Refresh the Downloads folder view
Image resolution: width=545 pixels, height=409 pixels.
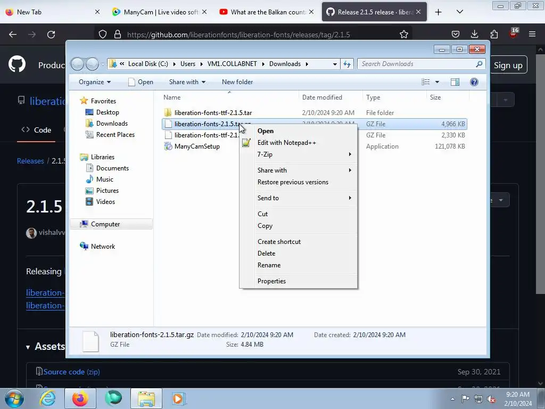(347, 64)
